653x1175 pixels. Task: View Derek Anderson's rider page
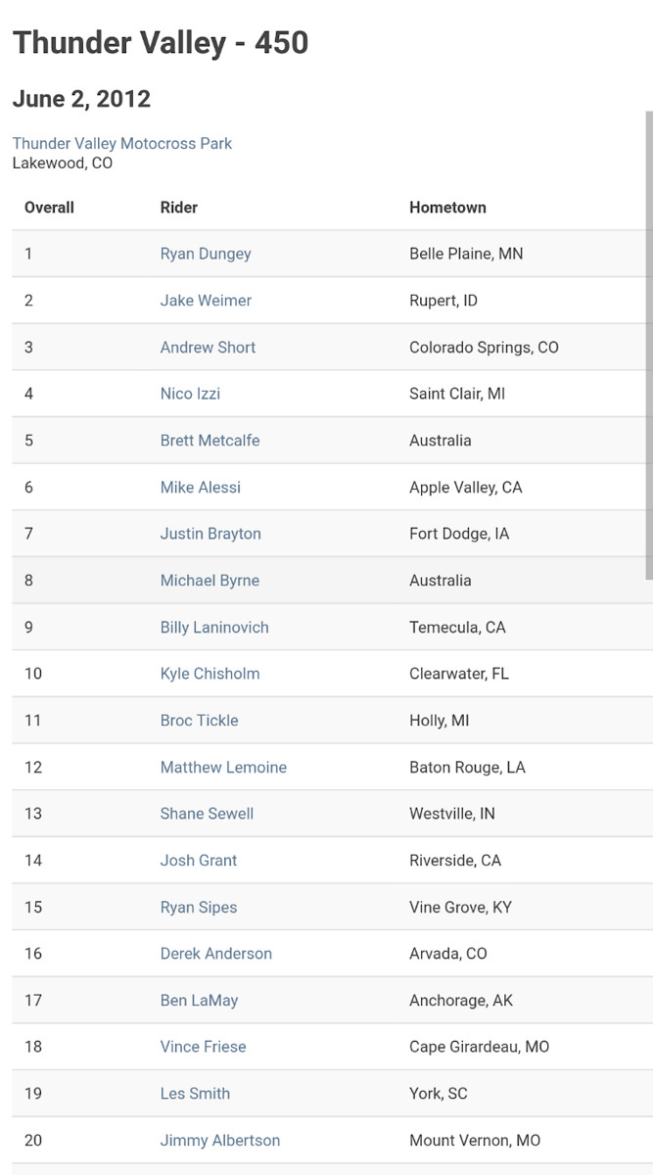click(x=216, y=954)
